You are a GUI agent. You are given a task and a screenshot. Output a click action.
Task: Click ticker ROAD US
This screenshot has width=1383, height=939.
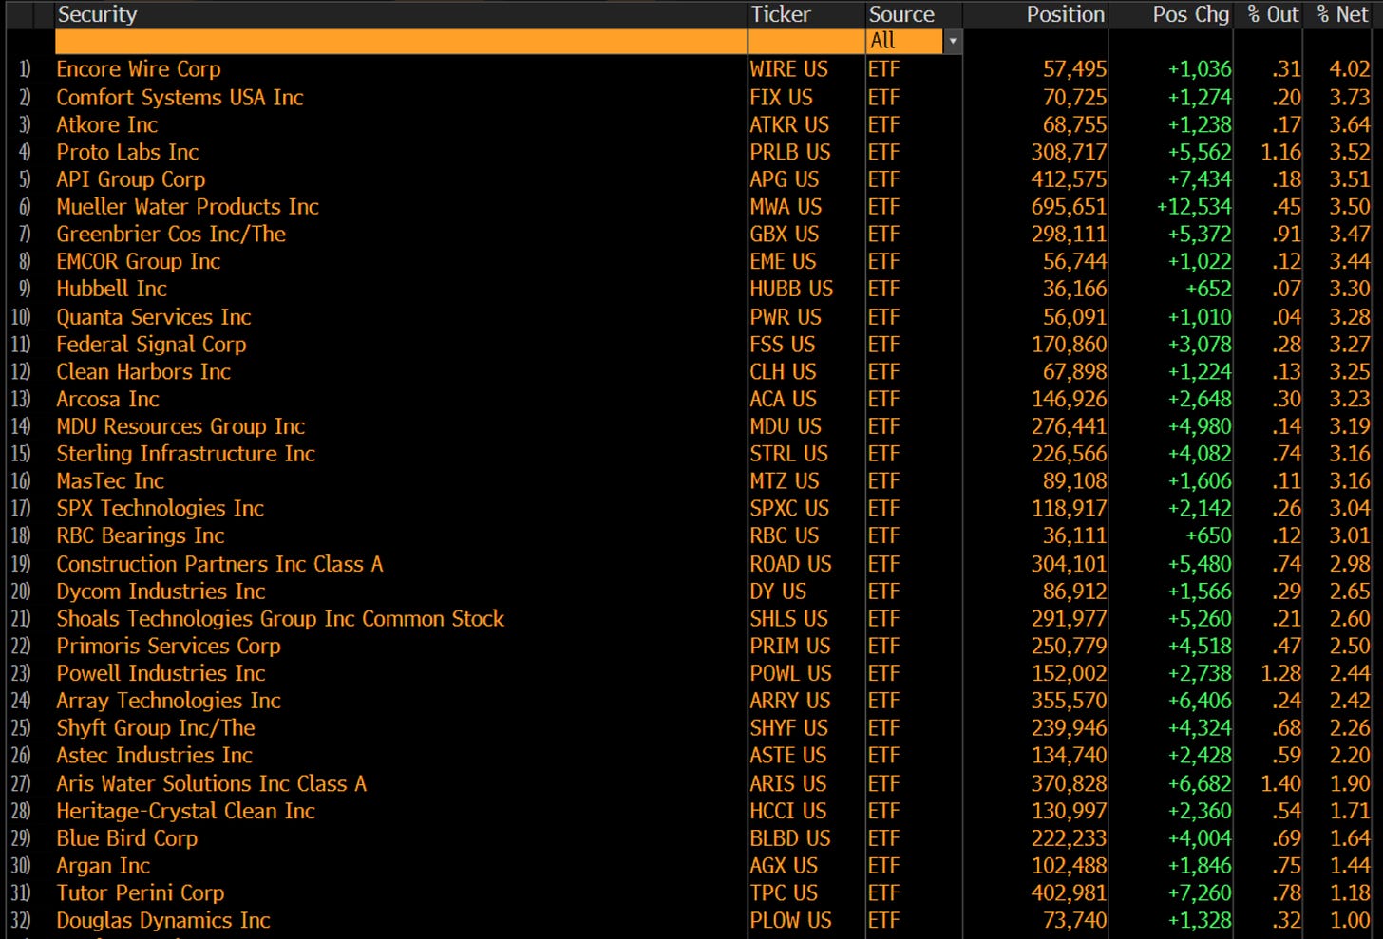790,564
